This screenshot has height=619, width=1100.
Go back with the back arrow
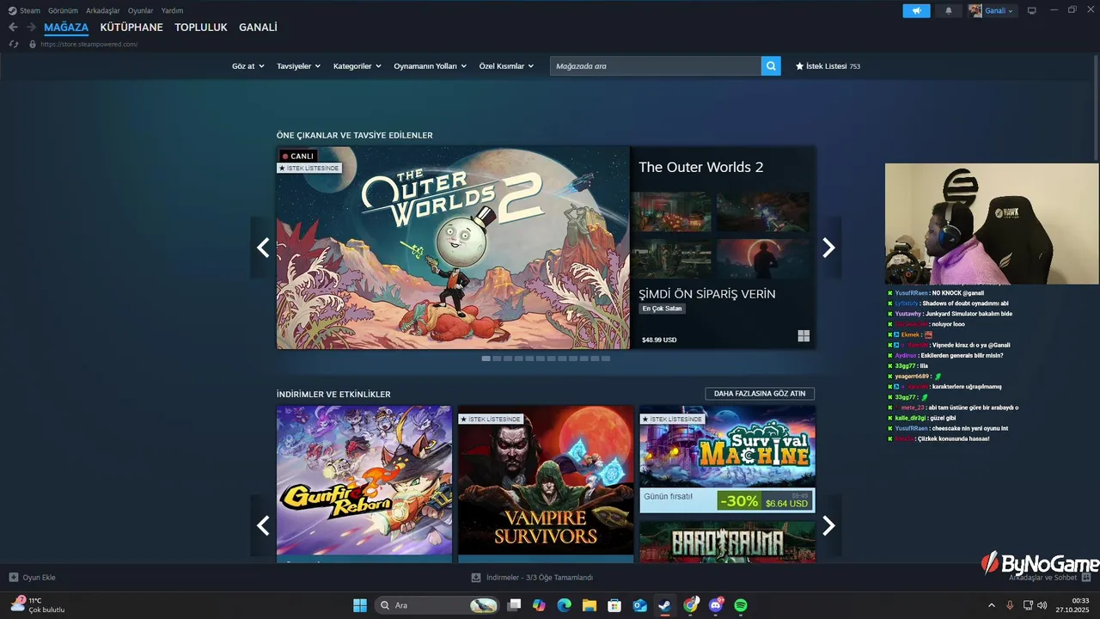pyautogui.click(x=13, y=28)
